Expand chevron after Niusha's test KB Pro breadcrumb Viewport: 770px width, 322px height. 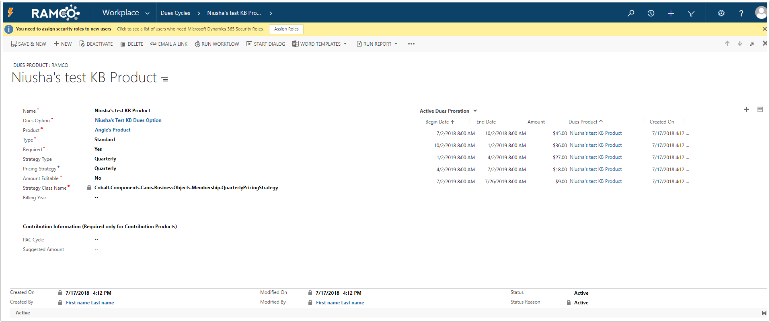[271, 13]
